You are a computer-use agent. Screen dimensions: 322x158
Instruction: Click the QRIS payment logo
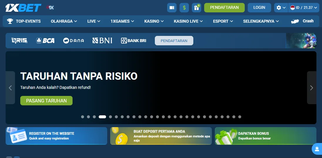[x=19, y=41]
